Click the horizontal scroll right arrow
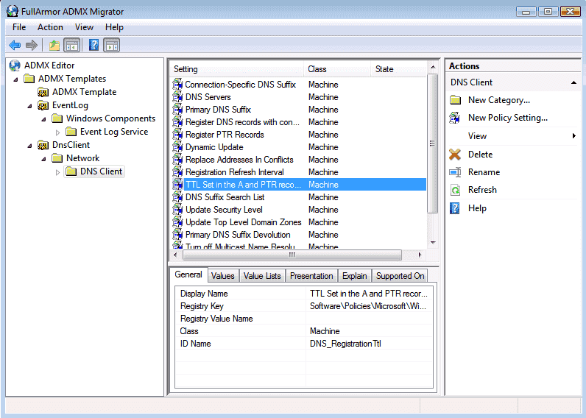 pyautogui.click(x=420, y=255)
